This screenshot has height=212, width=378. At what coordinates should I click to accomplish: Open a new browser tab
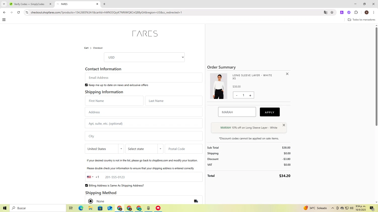click(104, 4)
